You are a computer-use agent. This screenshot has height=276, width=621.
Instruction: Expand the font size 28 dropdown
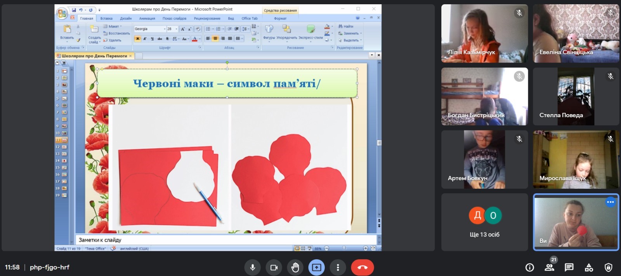point(176,29)
